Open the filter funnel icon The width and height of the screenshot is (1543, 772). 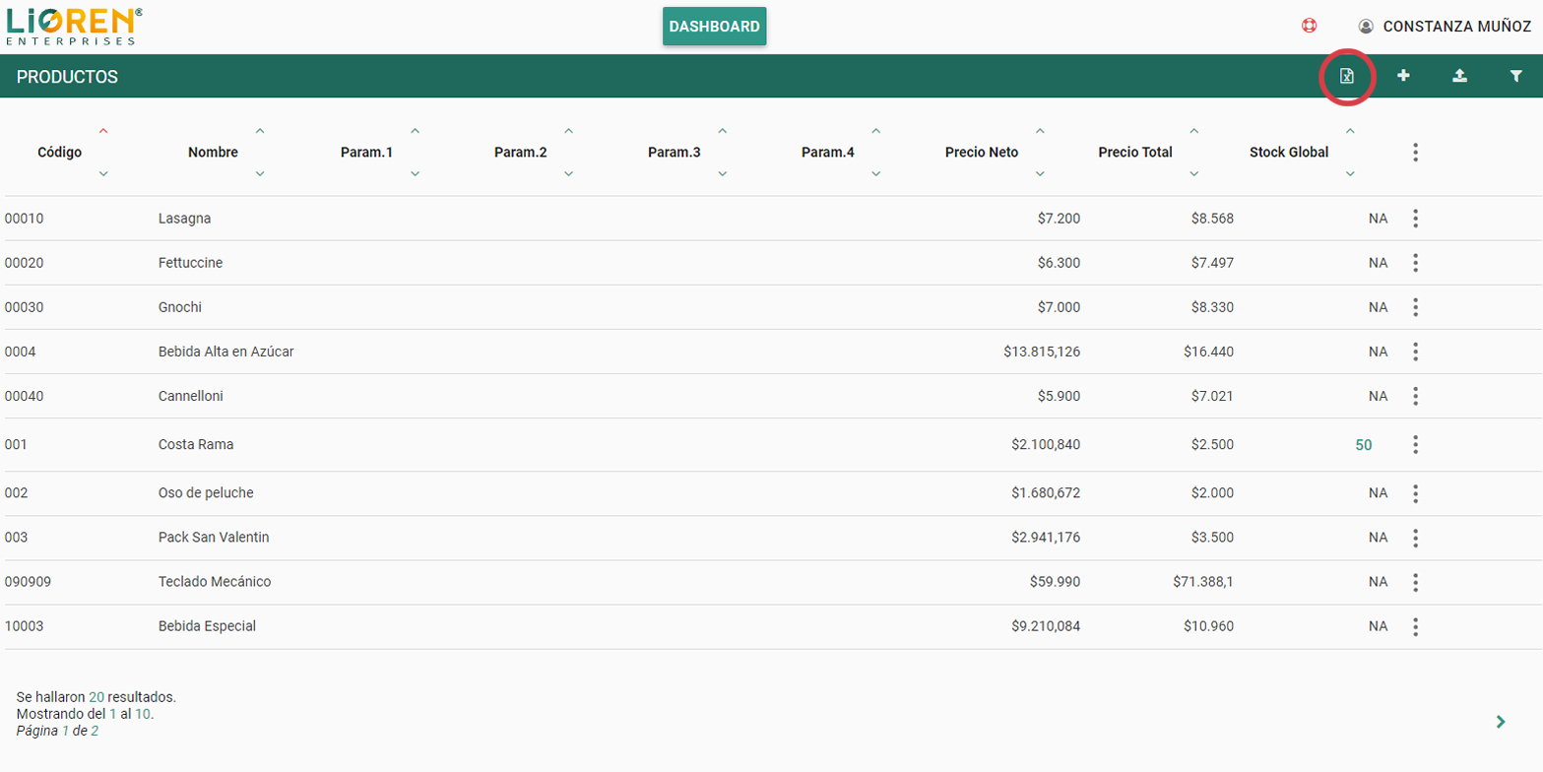(x=1516, y=76)
